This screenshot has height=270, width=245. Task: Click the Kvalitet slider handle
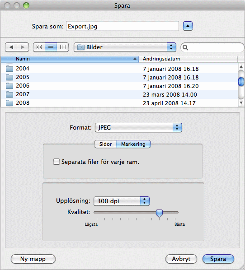(159, 213)
